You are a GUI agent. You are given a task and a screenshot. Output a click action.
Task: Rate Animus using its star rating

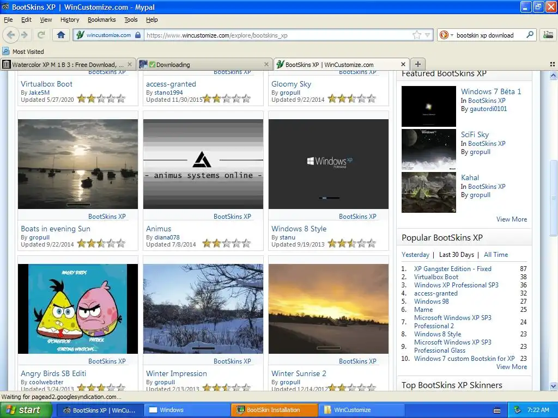(x=226, y=243)
